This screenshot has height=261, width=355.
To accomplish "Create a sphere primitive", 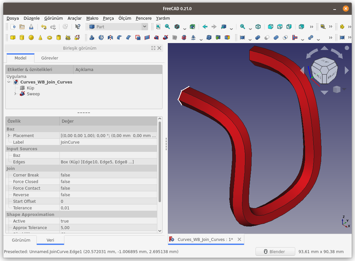I will tap(31, 37).
